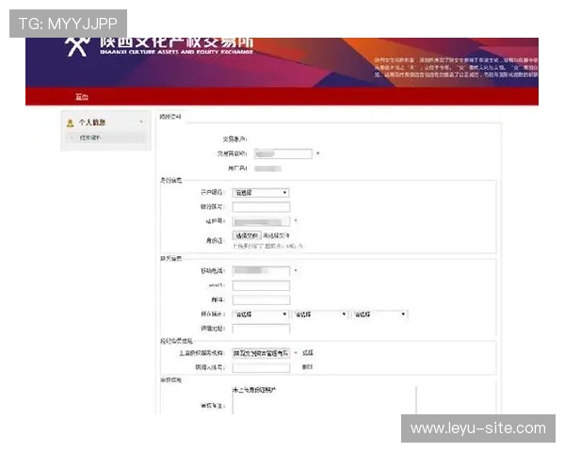Click the upper authorized service agency field

click(261, 353)
